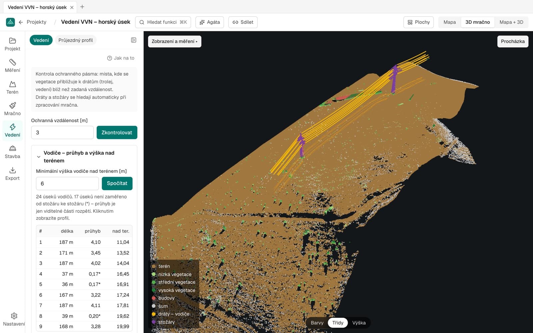Image resolution: width=533 pixels, height=333 pixels.
Task: Collapse the side panel layout icon
Action: (134, 40)
